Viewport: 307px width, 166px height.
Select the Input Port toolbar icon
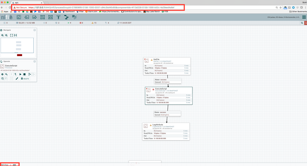click(x=27, y=17)
